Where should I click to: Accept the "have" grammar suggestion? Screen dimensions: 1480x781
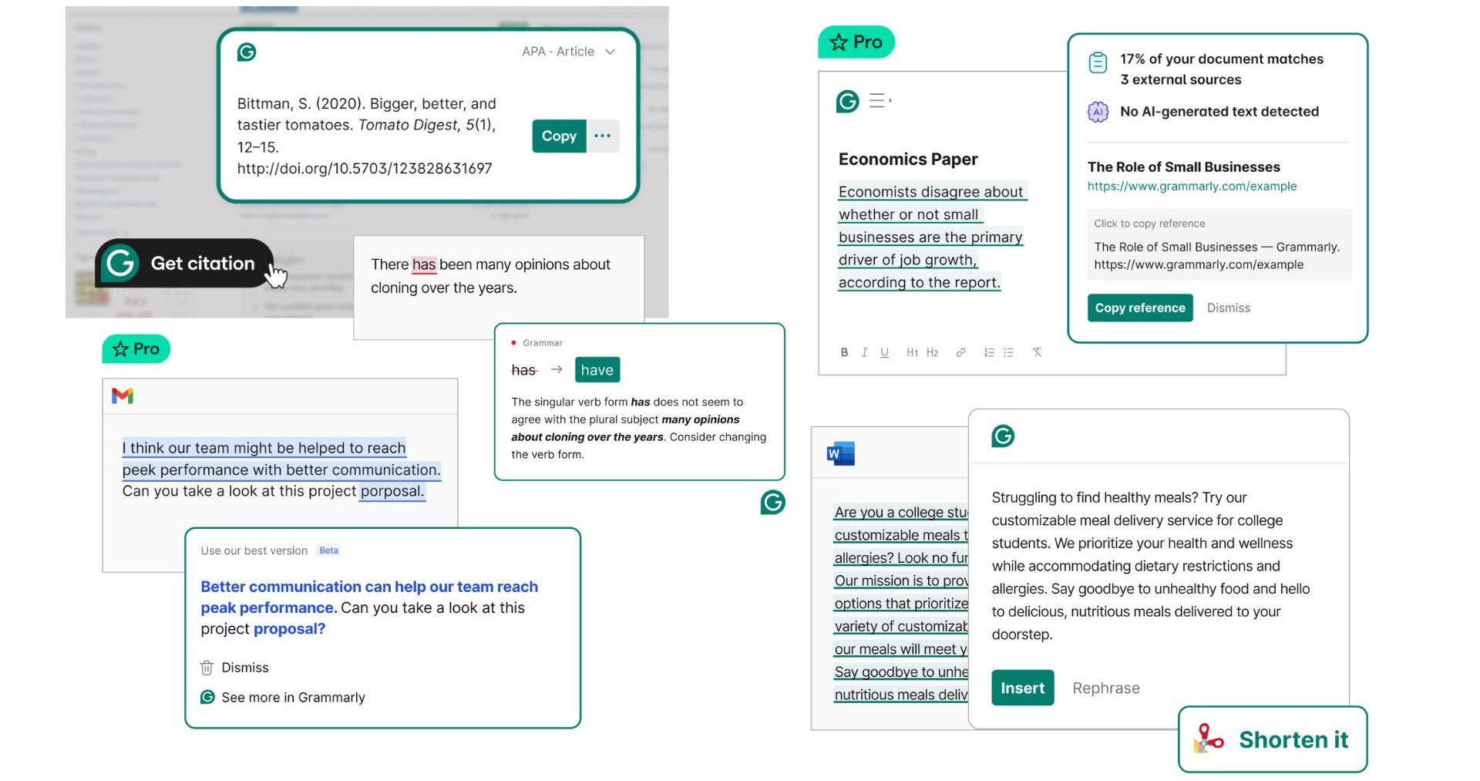597,370
